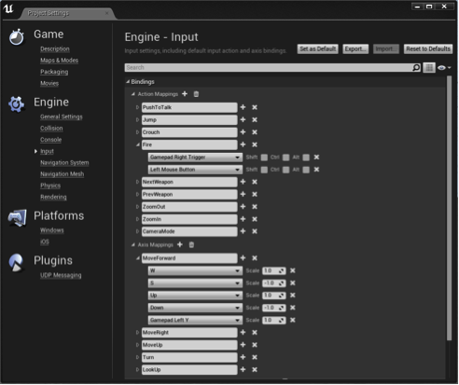Enable Ctrl for Left Mouse Button
The width and height of the screenshot is (459, 385).
point(286,170)
